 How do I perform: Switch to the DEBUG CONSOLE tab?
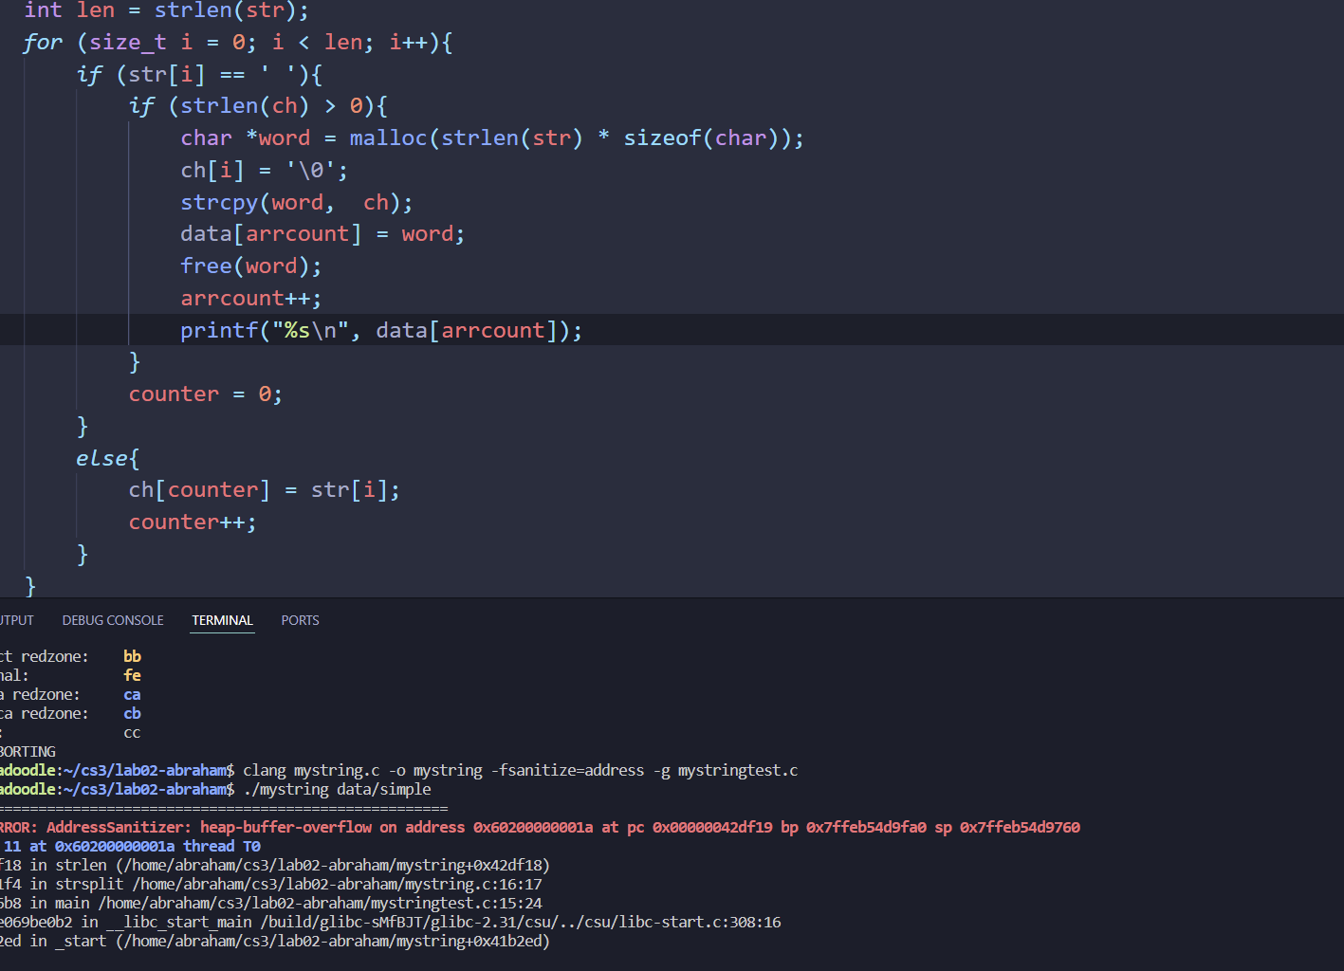click(113, 620)
